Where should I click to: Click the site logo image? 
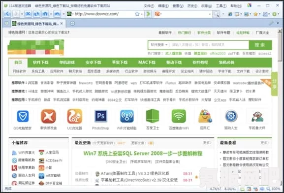[36, 47]
